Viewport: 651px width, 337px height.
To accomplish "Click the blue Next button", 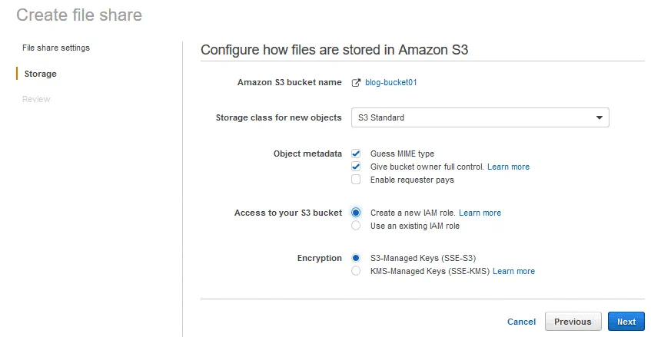I will pos(626,322).
